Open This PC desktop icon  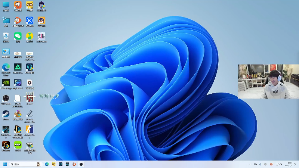point(6,6)
